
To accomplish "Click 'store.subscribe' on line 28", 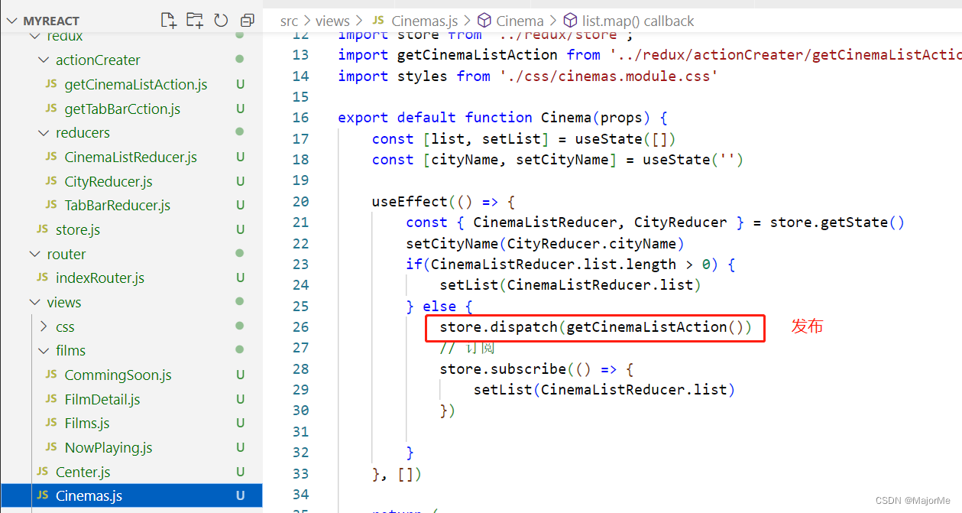I will click(x=503, y=369).
